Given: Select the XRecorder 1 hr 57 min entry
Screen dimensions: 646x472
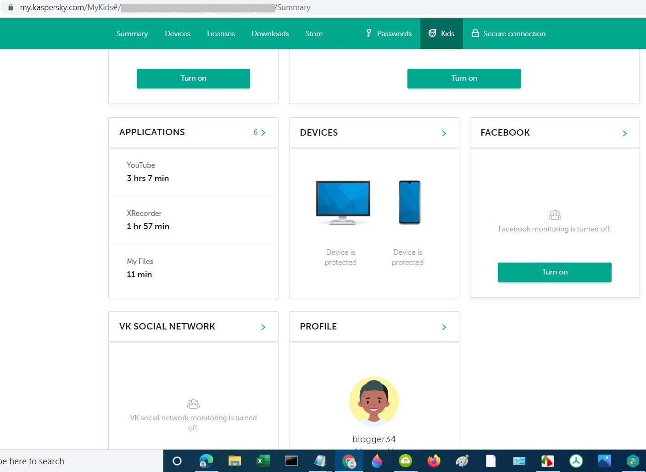Looking at the screenshot, I should point(193,220).
